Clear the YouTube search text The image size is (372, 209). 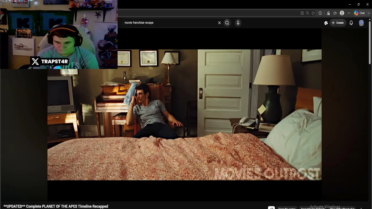219,23
